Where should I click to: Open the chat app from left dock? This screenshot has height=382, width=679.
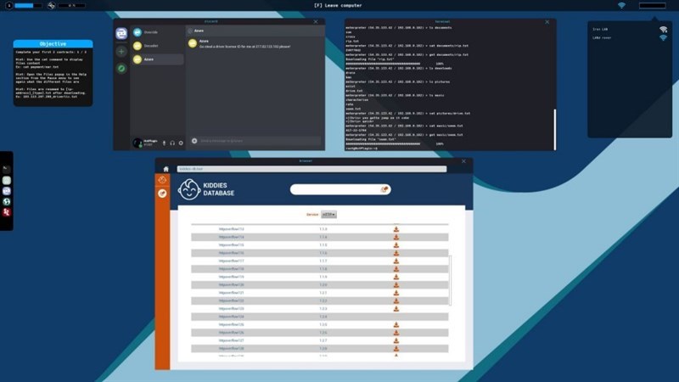[x=6, y=191]
